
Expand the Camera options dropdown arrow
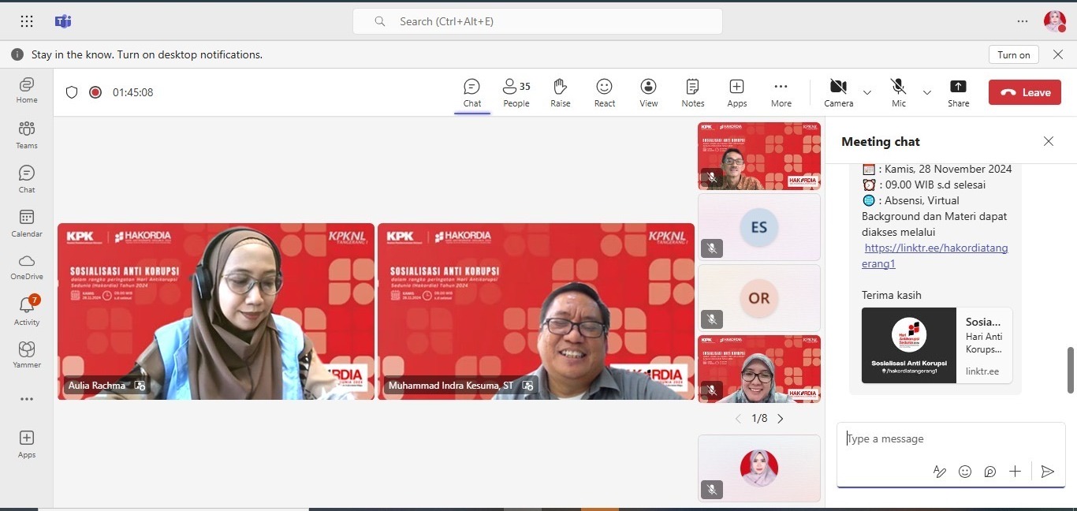(x=867, y=92)
